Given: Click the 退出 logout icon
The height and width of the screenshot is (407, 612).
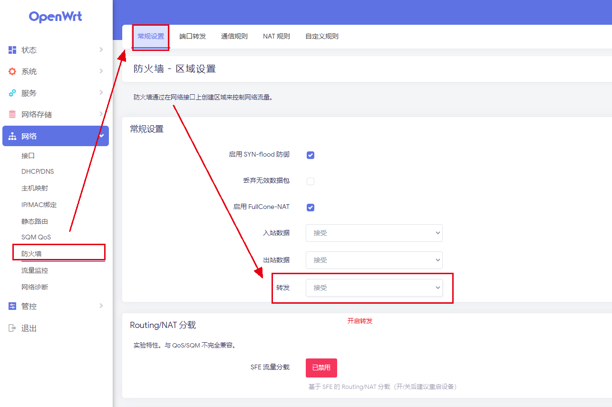Looking at the screenshot, I should coord(12,328).
